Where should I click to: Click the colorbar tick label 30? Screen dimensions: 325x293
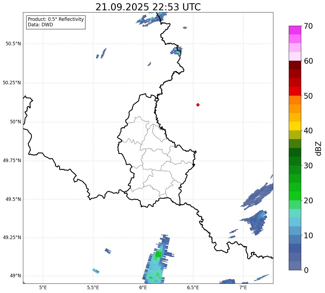click(308, 166)
